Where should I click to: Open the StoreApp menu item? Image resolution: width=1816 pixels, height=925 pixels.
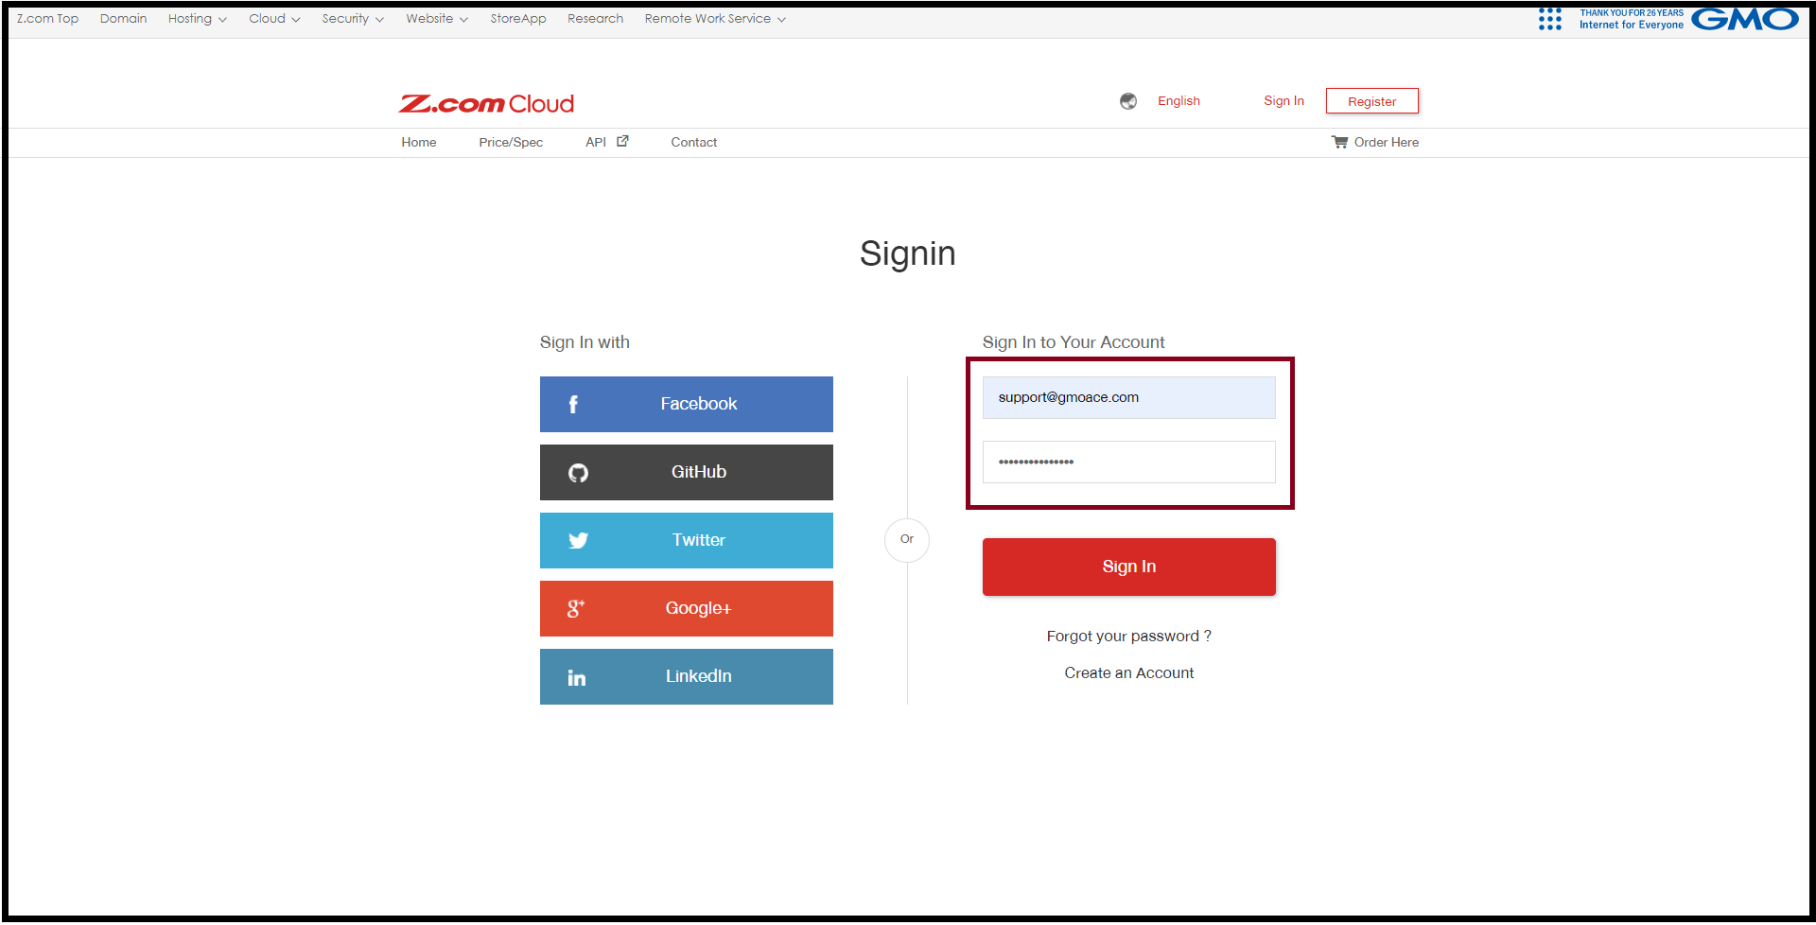pos(518,19)
